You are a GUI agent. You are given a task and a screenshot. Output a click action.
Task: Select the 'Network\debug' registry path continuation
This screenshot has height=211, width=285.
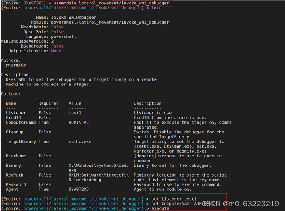click(85, 180)
